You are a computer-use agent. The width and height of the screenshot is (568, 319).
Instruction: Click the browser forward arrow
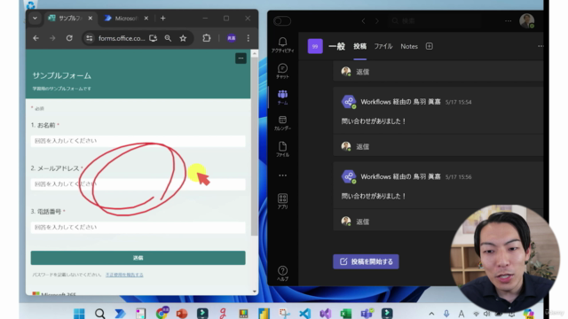52,38
